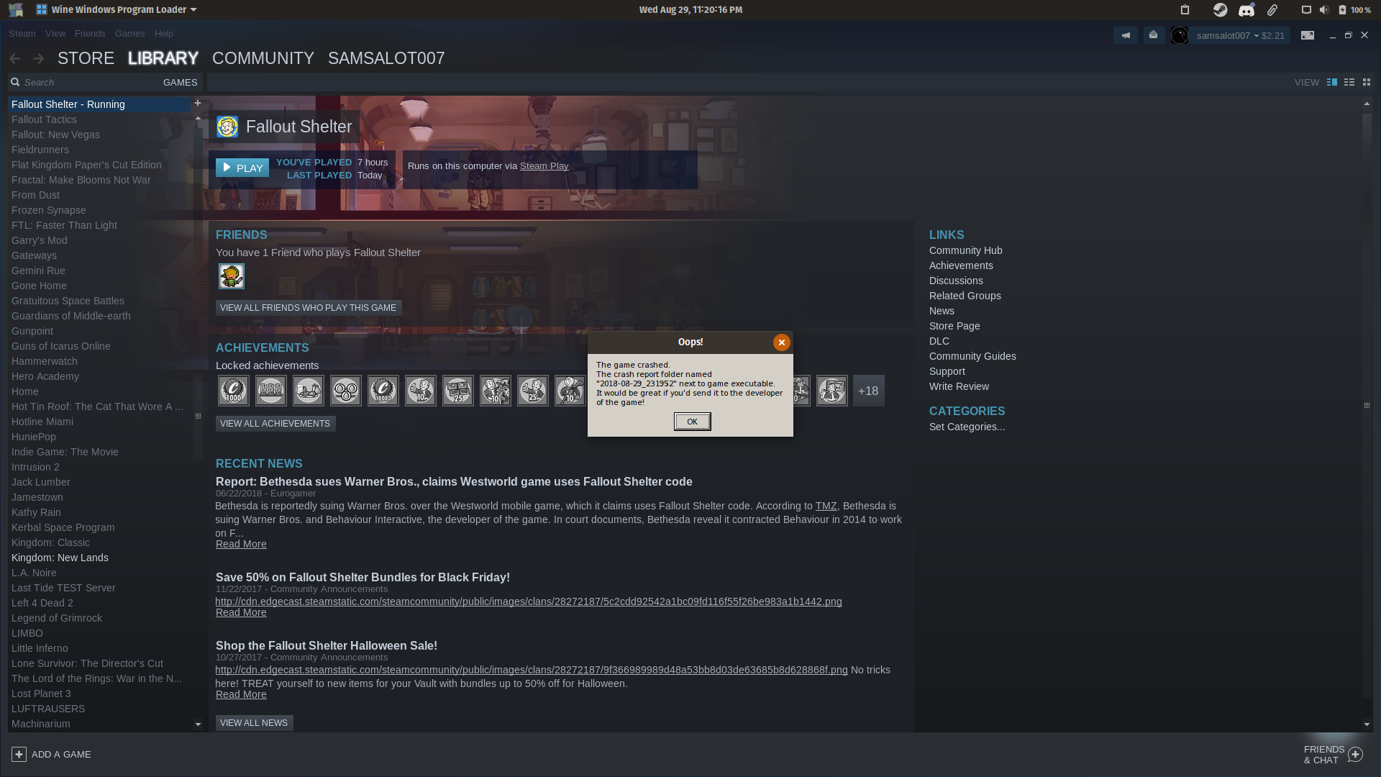Click the main page scroll up arrow
The image size is (1381, 777).
(1367, 104)
